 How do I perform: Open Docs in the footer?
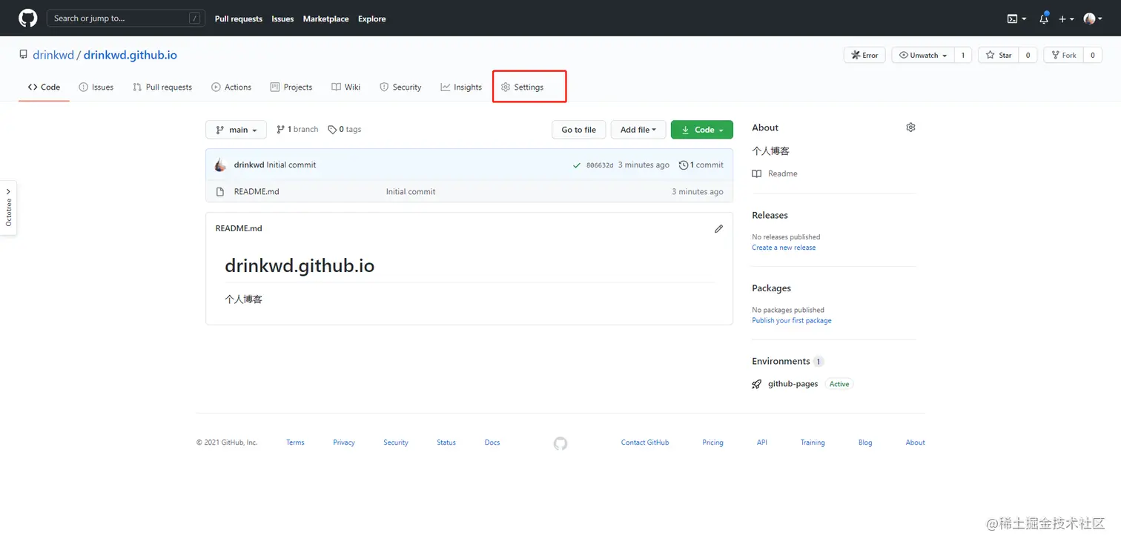492,442
